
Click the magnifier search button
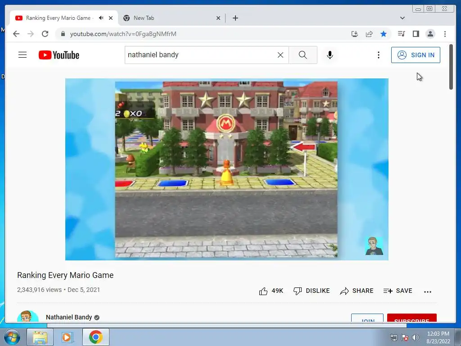click(x=303, y=55)
